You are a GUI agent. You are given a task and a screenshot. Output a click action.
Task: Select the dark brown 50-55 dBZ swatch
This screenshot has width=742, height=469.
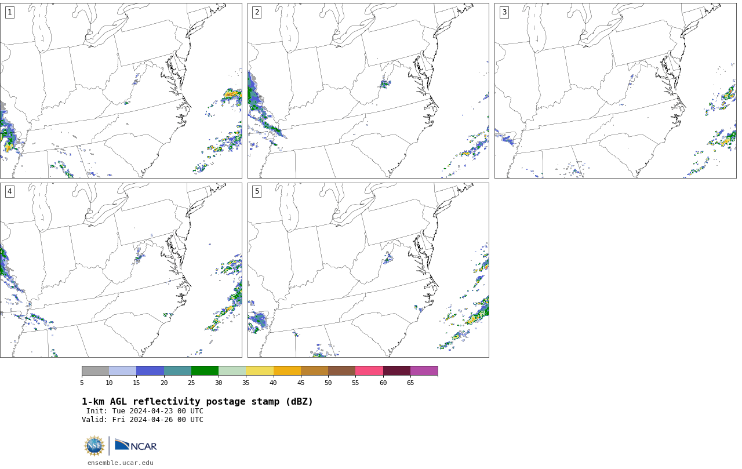coord(341,371)
